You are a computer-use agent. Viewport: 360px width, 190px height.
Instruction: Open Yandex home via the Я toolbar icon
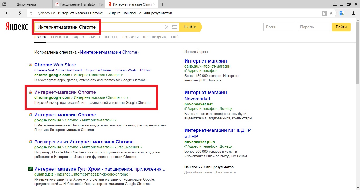(20, 13)
